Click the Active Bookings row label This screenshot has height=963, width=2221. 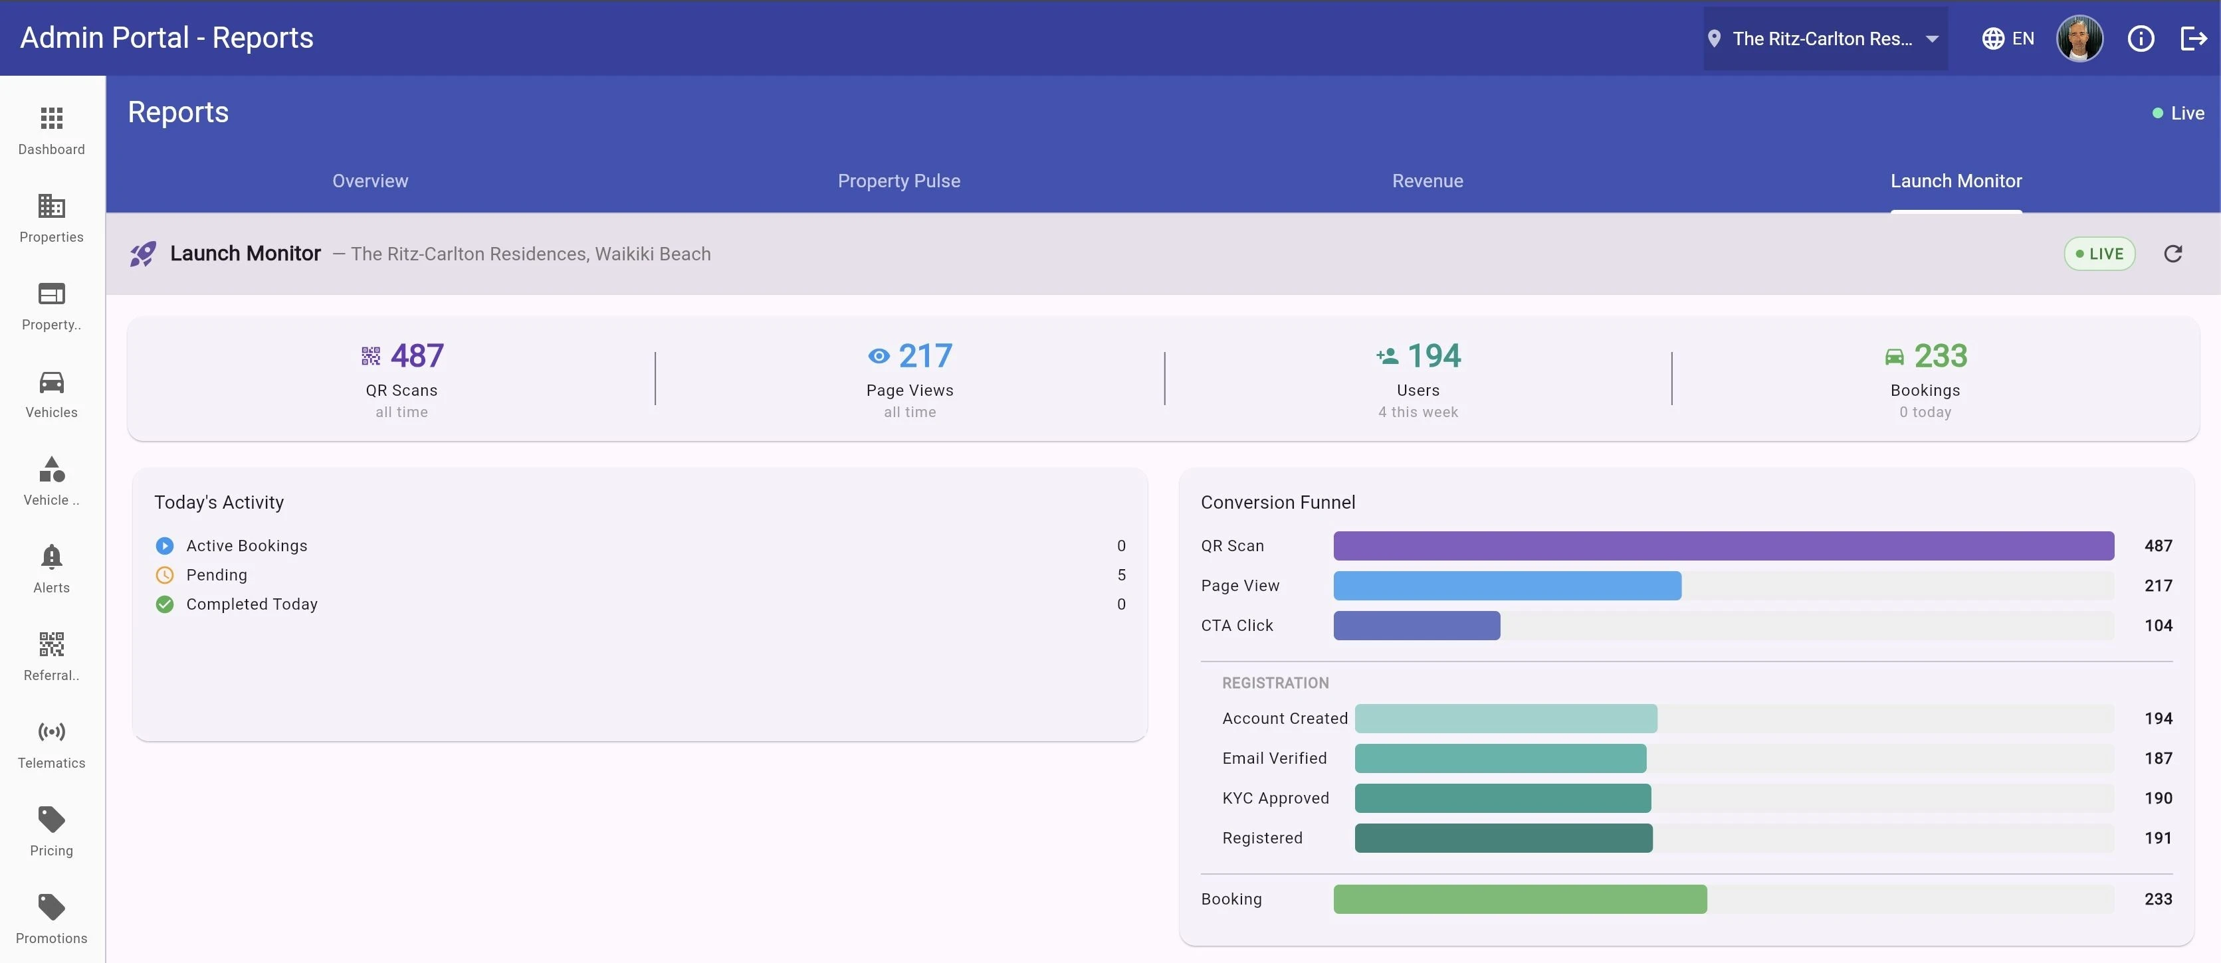coord(247,546)
